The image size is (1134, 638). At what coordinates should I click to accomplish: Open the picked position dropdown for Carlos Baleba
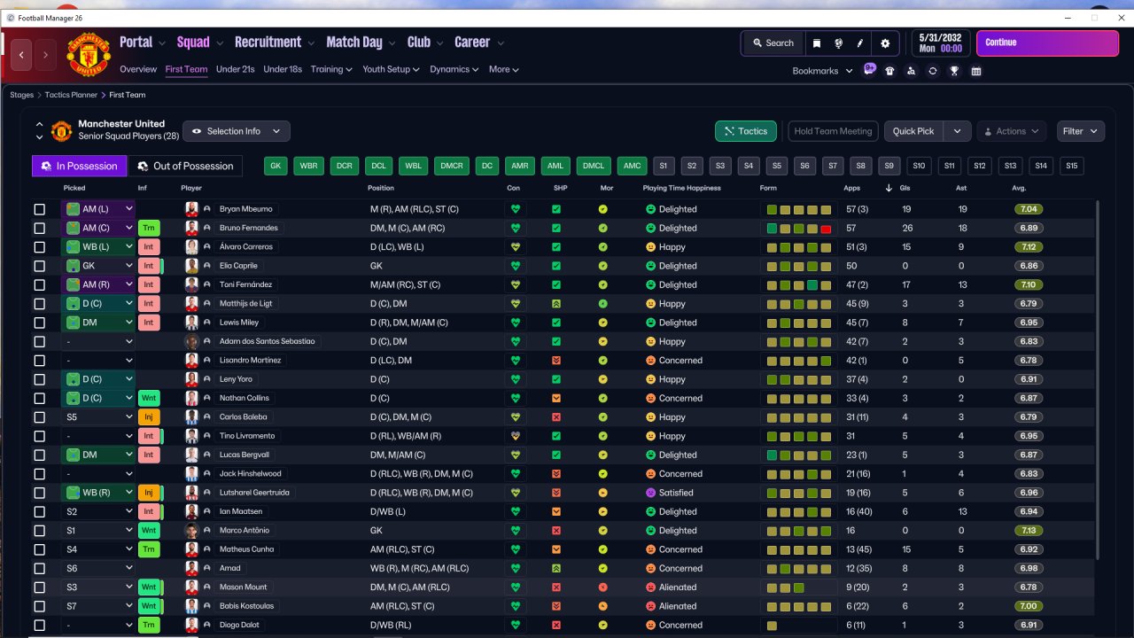pos(97,416)
